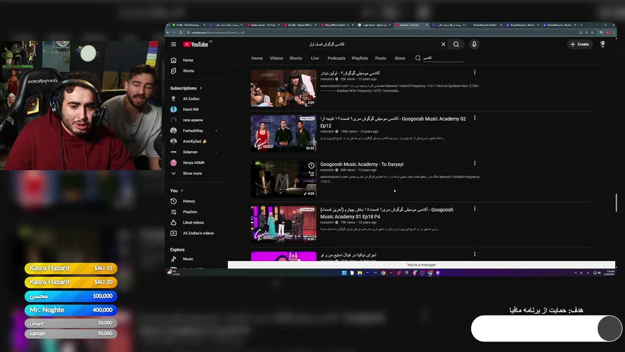Play the 8:20 stage finale thumbnail
The height and width of the screenshot is (352, 625).
[284, 224]
